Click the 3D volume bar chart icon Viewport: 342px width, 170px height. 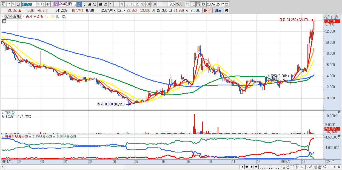click(x=315, y=167)
